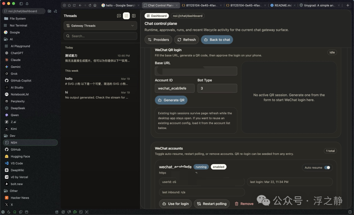Remove the wechat account with the Remove button
354x215 pixels.
(x=244, y=204)
